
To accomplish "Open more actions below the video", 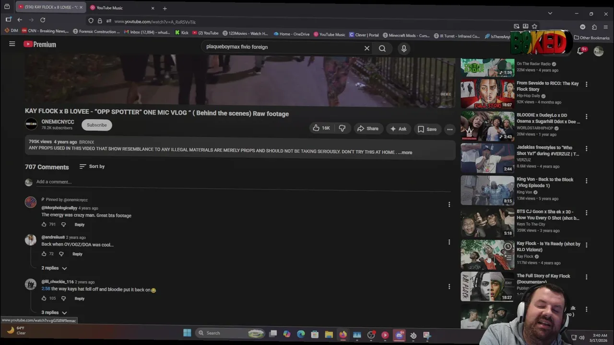I will pos(450,129).
